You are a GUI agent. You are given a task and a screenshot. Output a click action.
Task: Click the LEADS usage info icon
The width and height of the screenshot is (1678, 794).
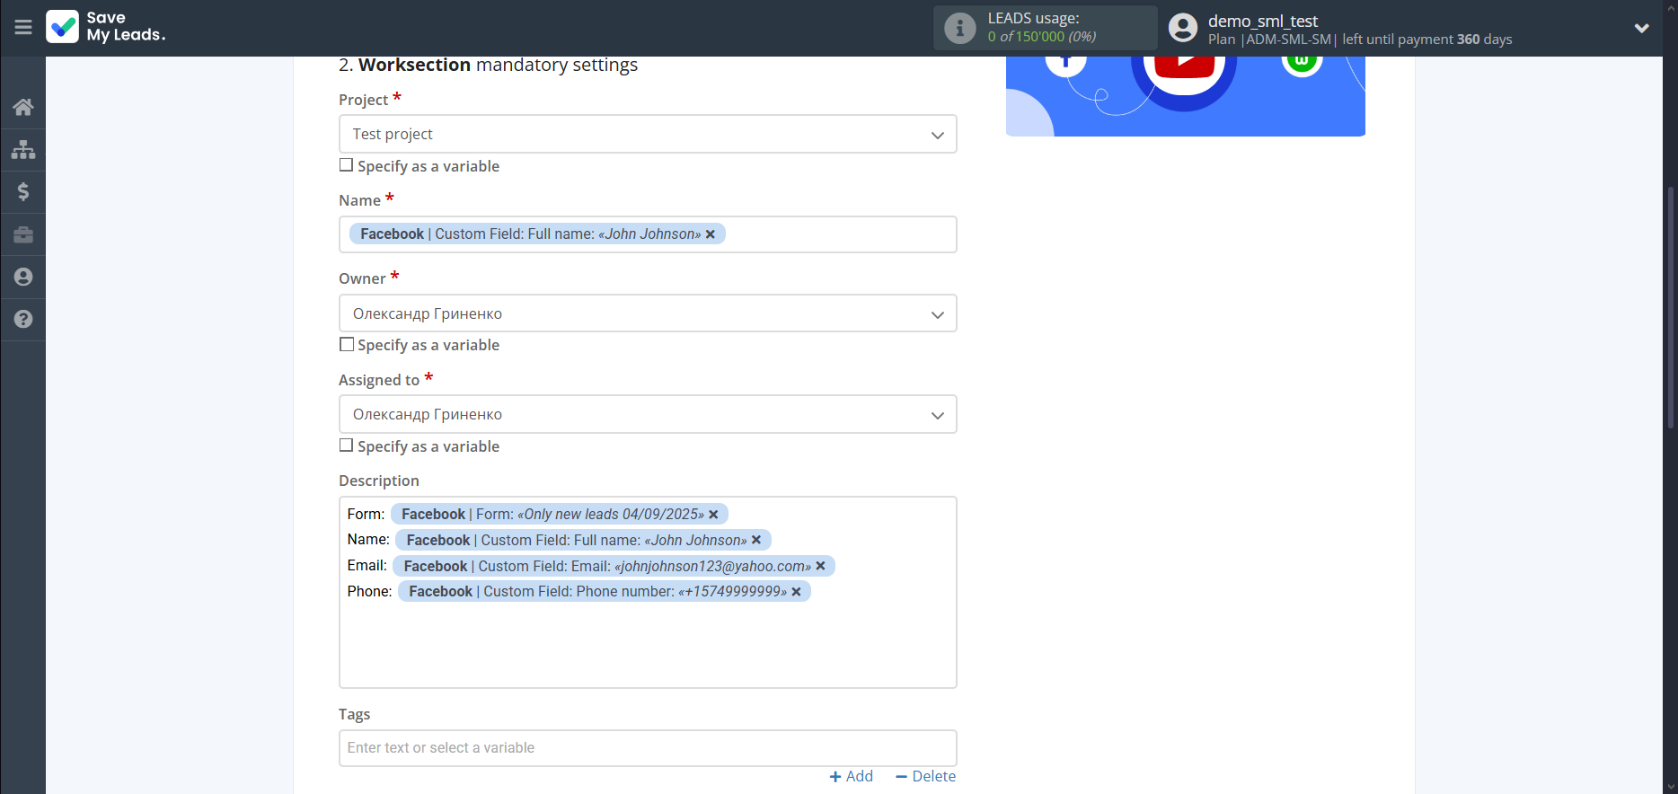pos(959,28)
